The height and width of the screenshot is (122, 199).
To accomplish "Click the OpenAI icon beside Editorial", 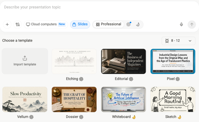I will click(131, 79).
